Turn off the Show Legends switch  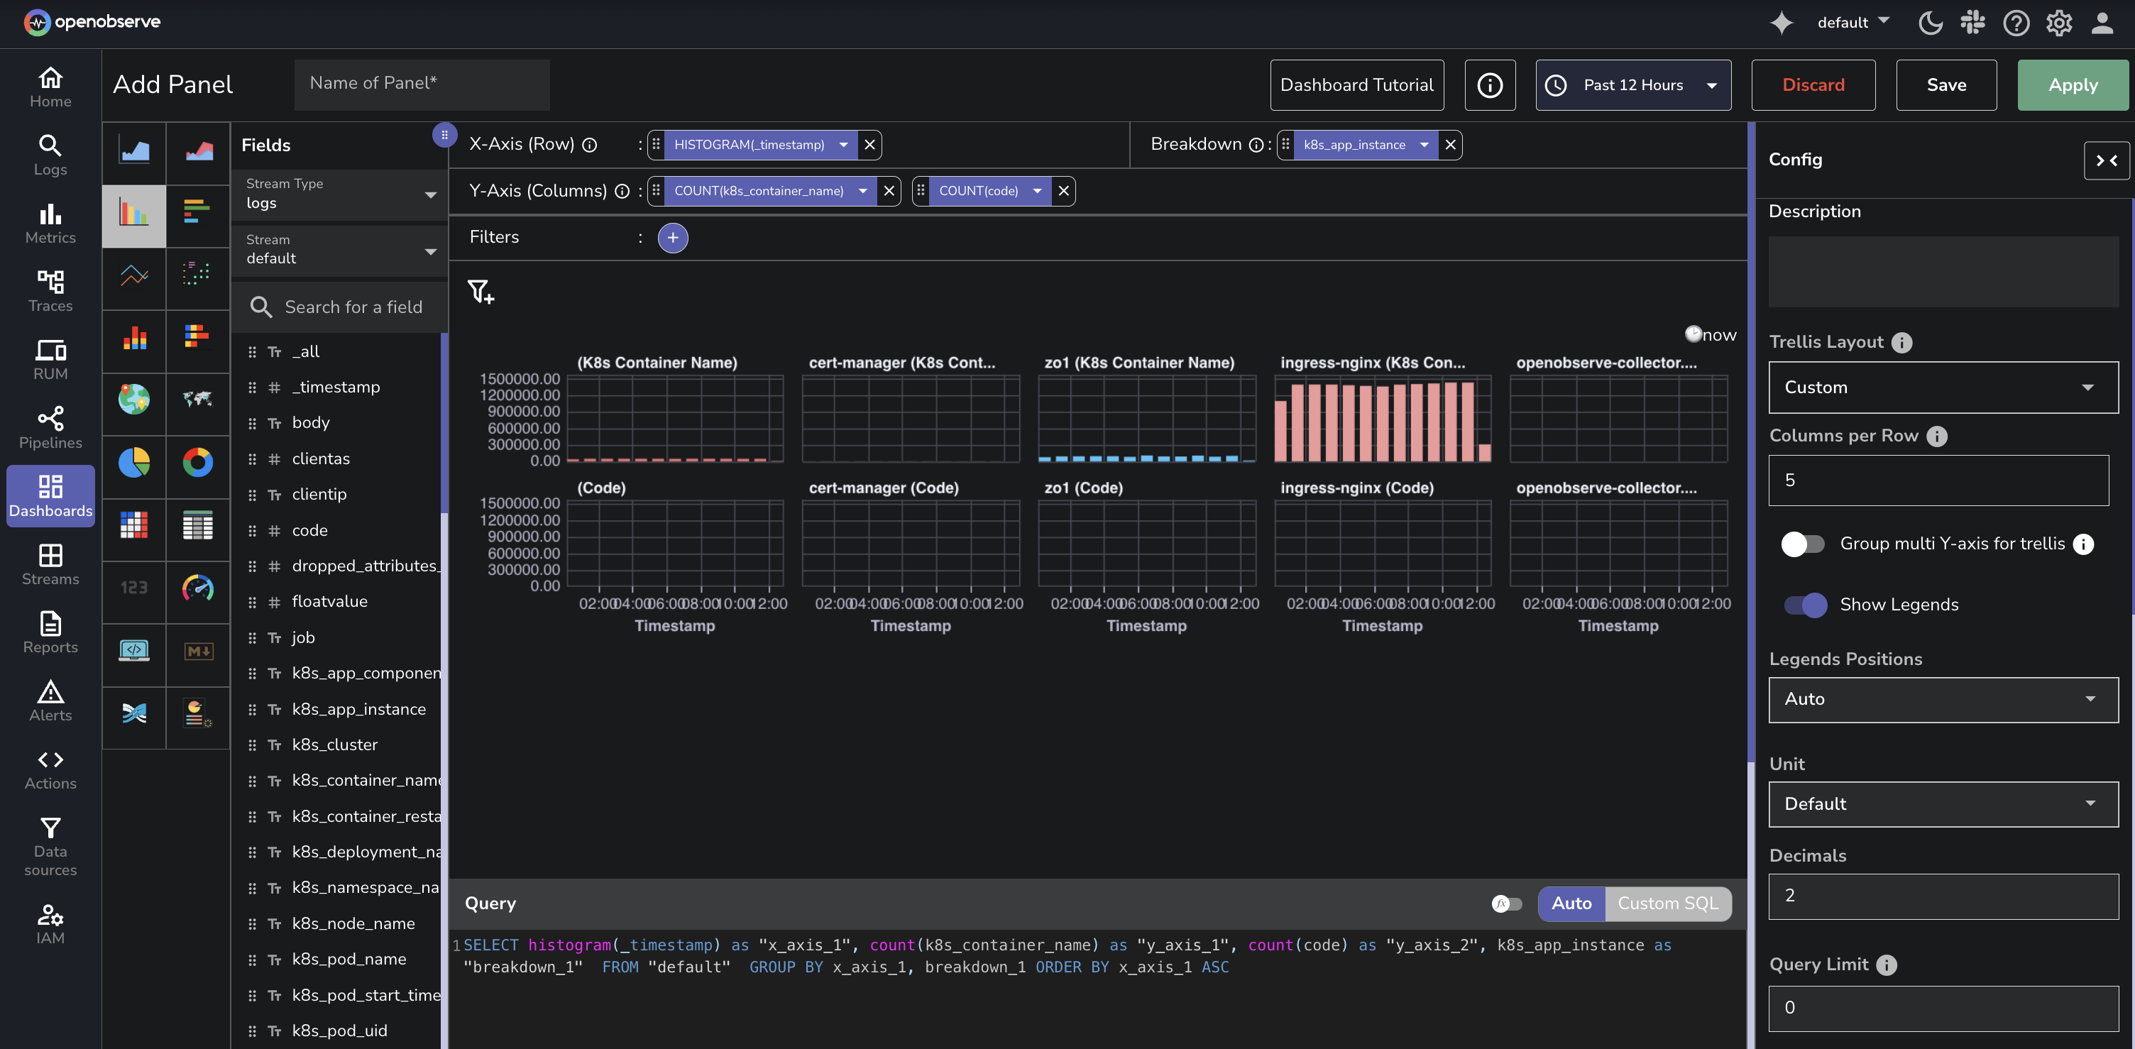pos(1804,605)
